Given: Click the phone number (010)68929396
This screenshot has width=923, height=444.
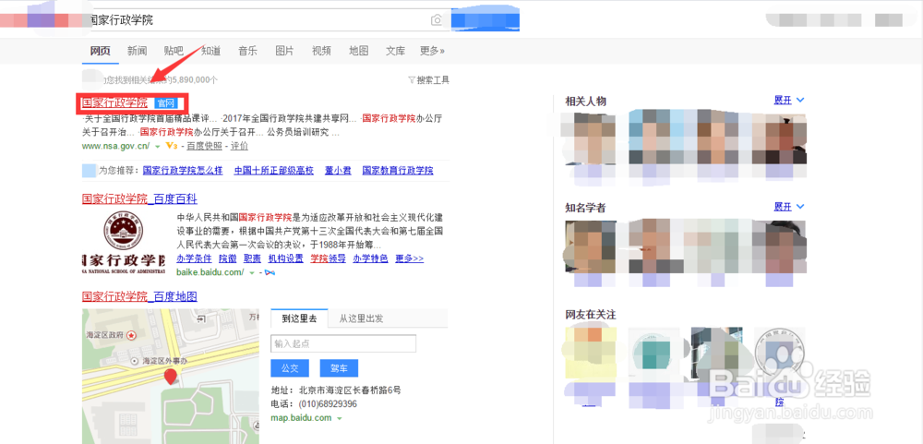Looking at the screenshot, I should (x=326, y=404).
